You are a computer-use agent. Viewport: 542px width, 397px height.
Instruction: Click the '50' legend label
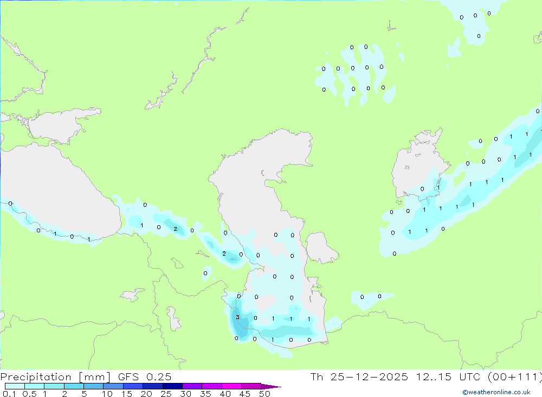(x=264, y=394)
